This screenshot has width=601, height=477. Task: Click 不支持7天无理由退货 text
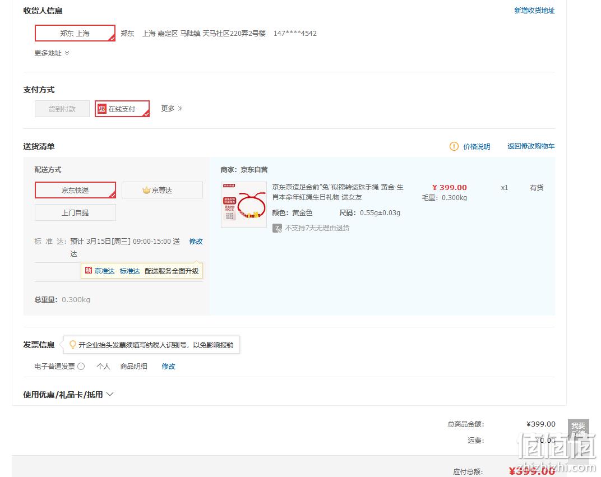click(x=317, y=228)
